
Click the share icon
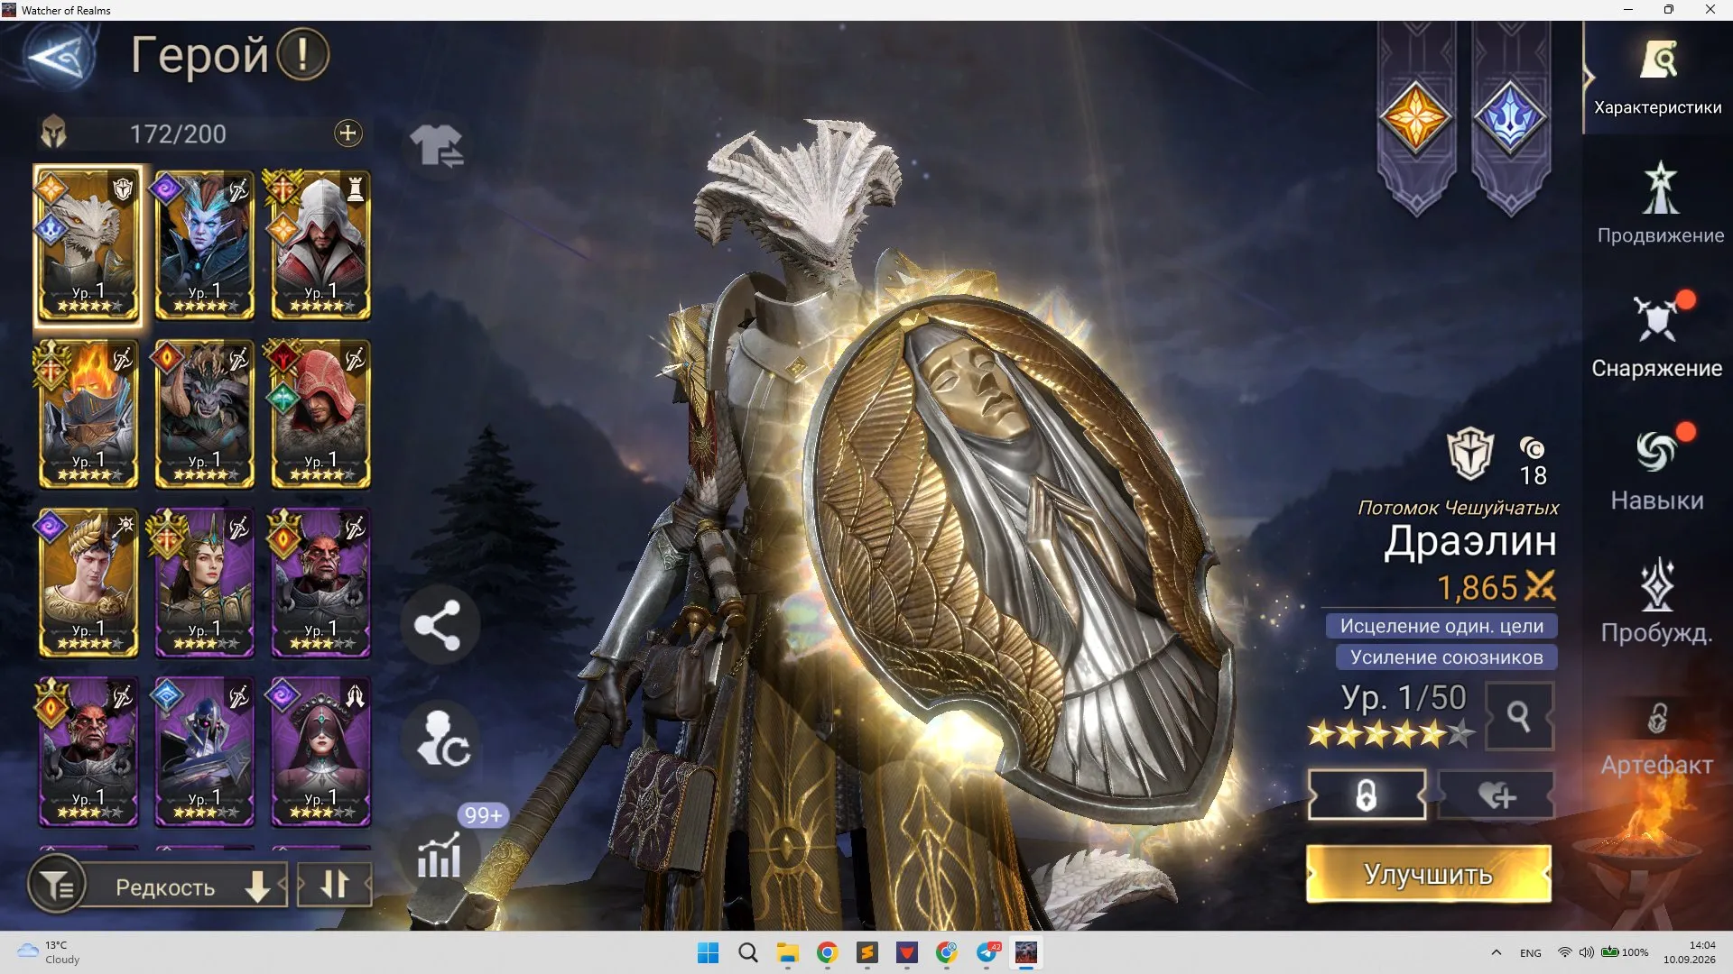(438, 625)
